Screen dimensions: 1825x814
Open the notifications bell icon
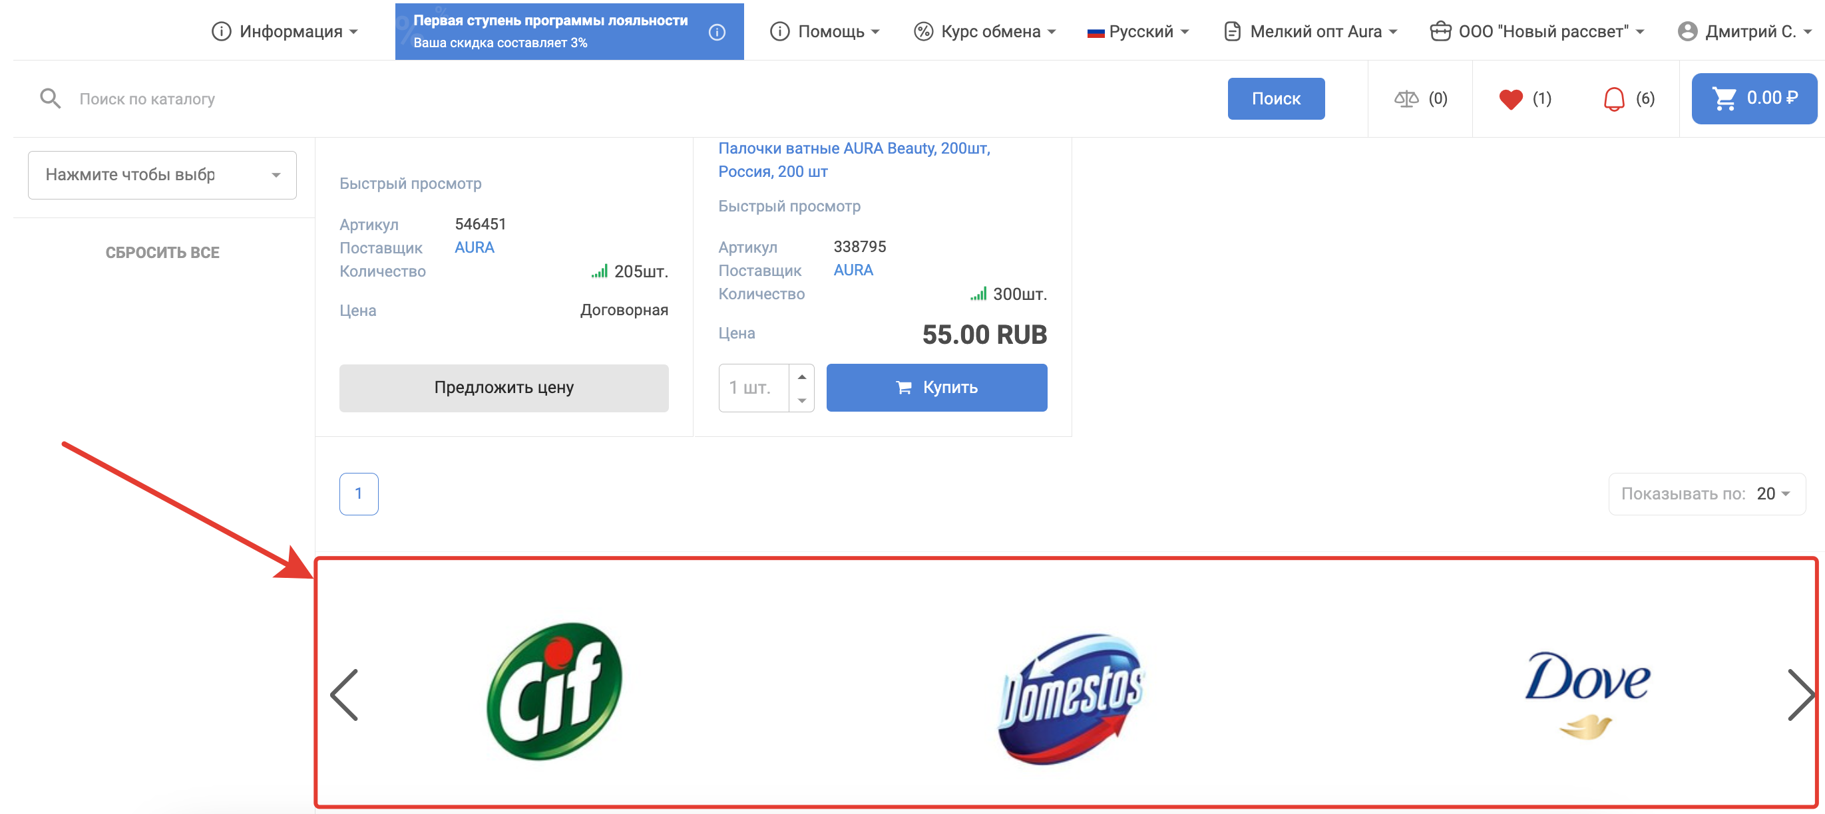pos(1613,99)
